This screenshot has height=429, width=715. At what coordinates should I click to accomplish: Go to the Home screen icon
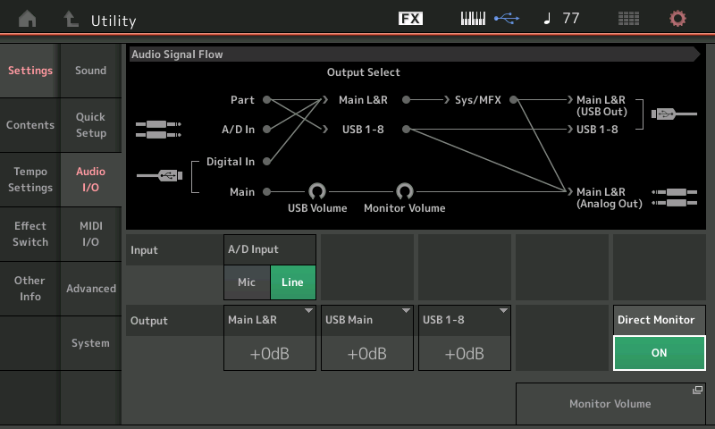[x=28, y=19]
